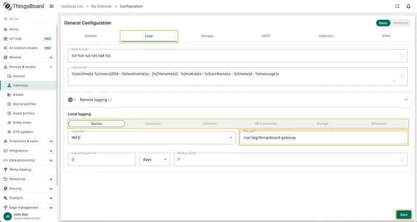Open the Logs configuration tab

pos(149,36)
